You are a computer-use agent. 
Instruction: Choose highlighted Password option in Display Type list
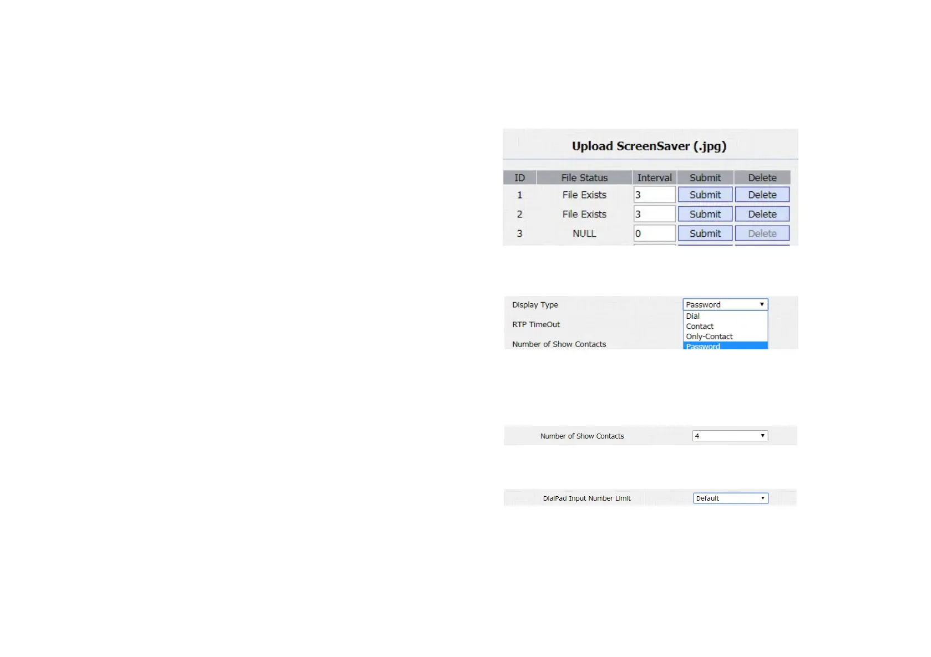pos(725,345)
